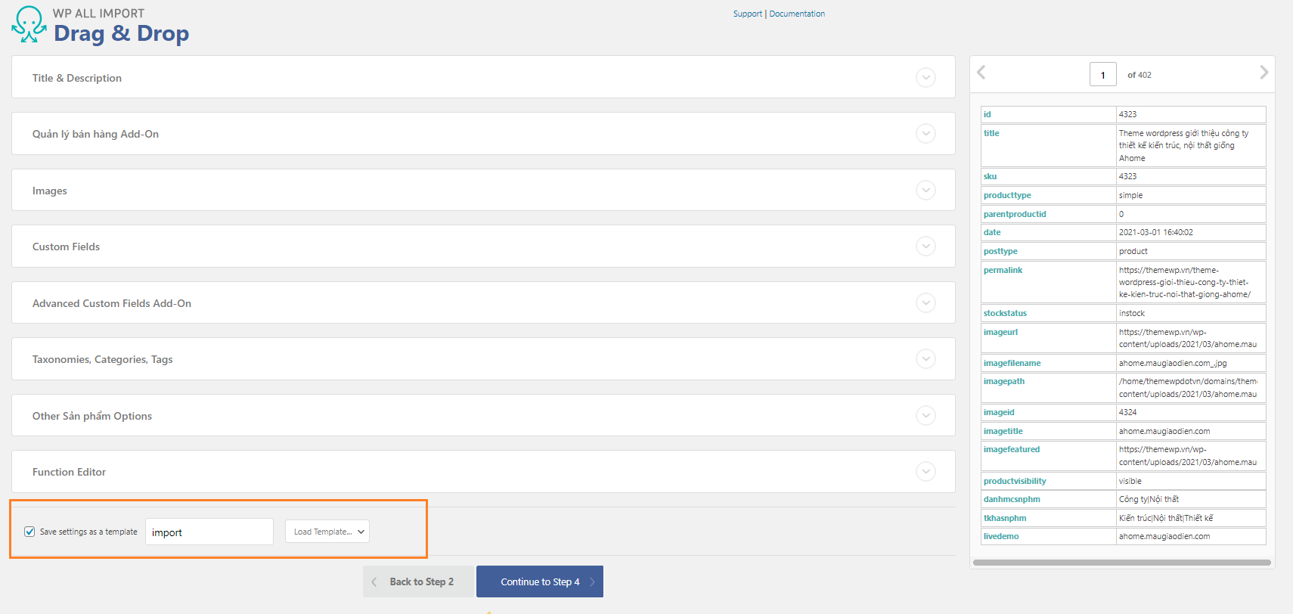
Task: Click the template name input field
Action: click(209, 532)
